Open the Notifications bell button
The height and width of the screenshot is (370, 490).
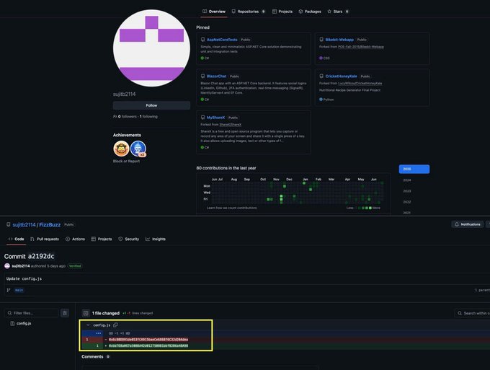pyautogui.click(x=467, y=224)
